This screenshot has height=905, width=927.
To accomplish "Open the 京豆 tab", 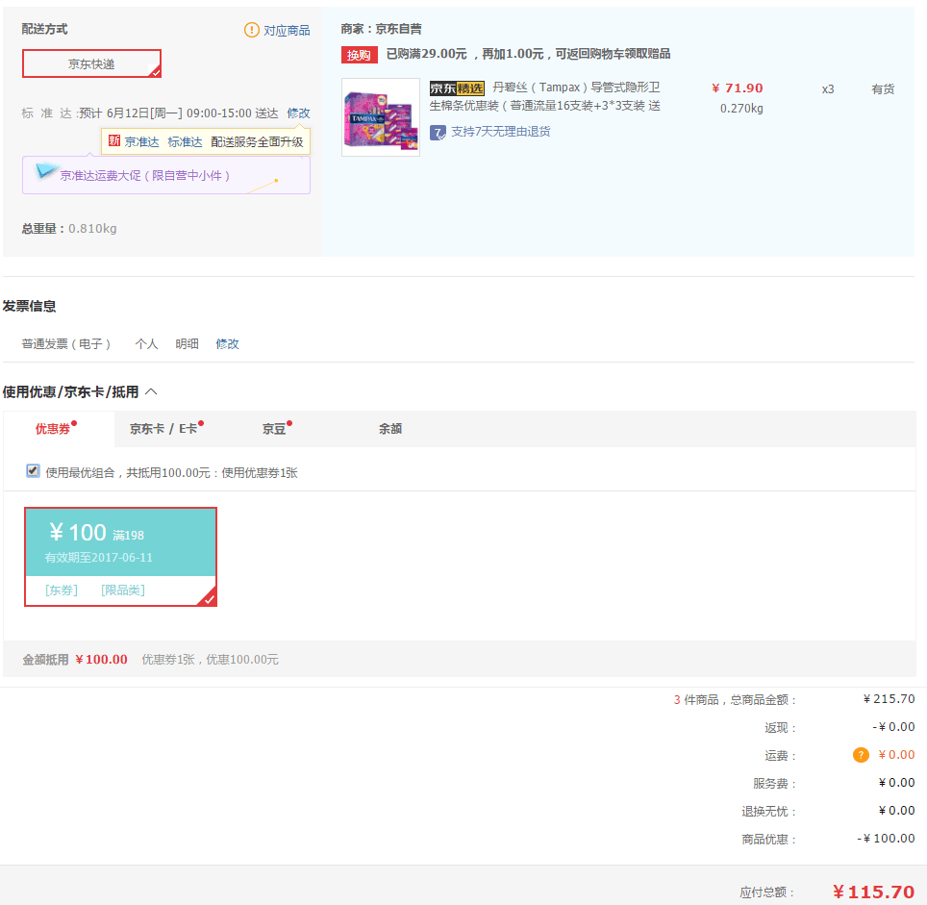I will pos(274,429).
